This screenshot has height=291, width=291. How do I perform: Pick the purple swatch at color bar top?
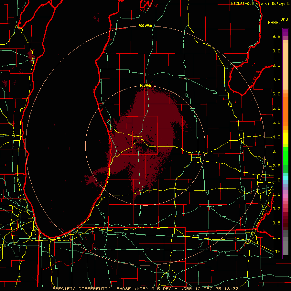(x=286, y=32)
